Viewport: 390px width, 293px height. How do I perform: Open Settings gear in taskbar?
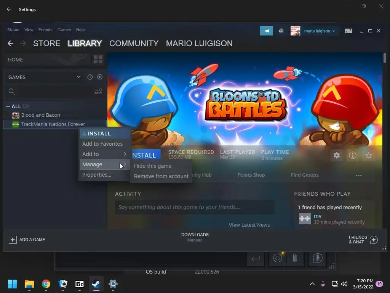click(x=113, y=284)
